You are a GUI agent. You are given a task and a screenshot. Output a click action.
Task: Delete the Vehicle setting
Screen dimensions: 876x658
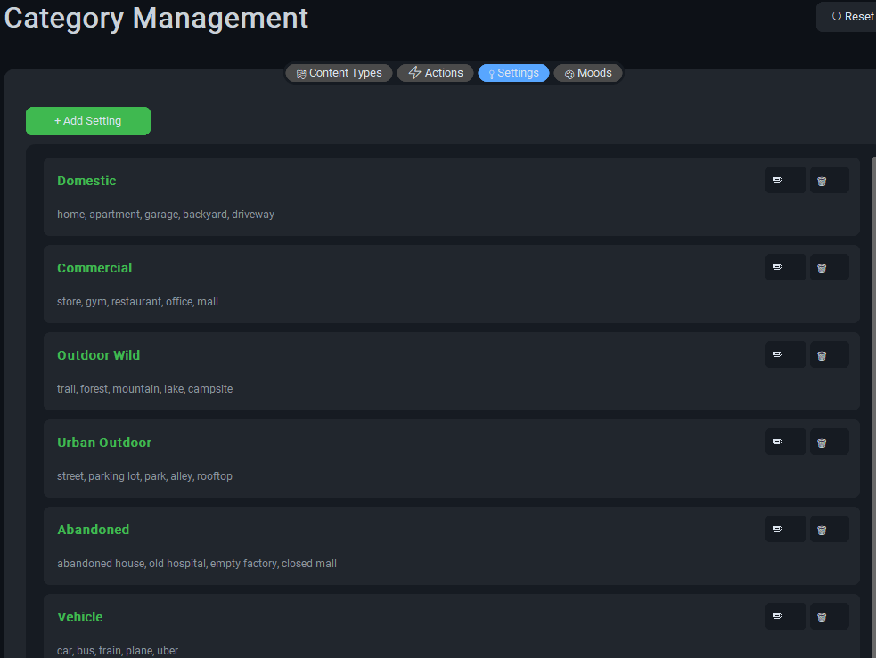[829, 616]
